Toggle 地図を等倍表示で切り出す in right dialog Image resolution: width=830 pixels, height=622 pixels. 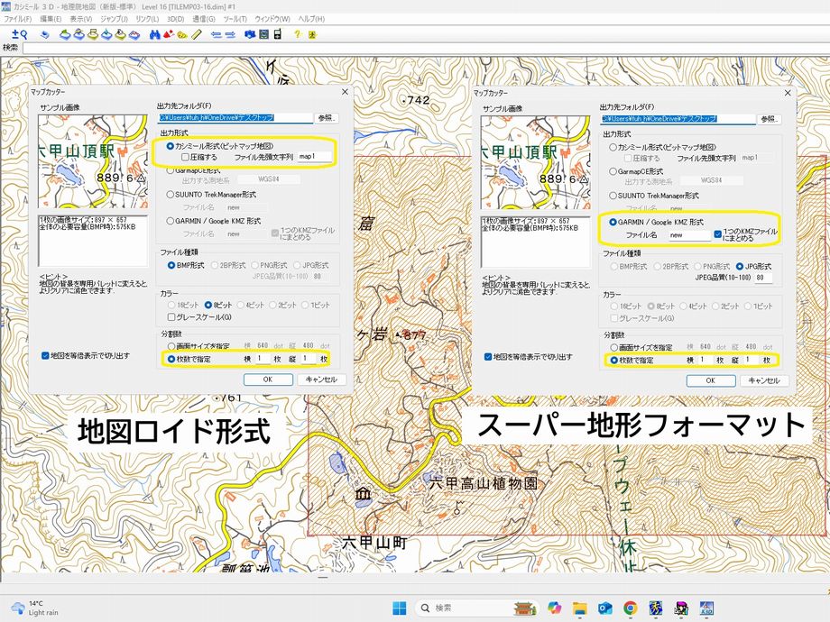click(x=488, y=356)
